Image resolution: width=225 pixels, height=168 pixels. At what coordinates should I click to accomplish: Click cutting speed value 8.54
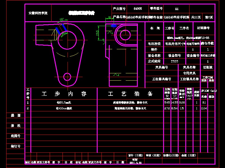click(174, 108)
